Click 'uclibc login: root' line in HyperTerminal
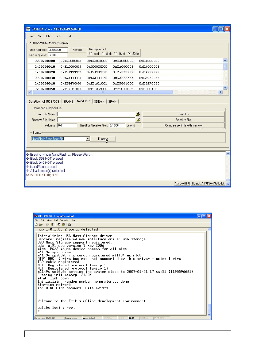The width and height of the screenshot is (255, 361). click(56, 308)
